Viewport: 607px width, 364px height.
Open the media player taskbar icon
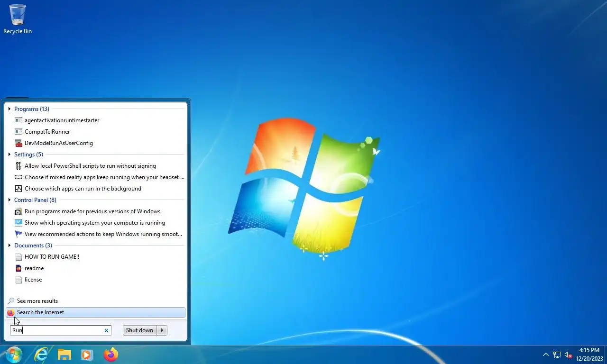[87, 355]
